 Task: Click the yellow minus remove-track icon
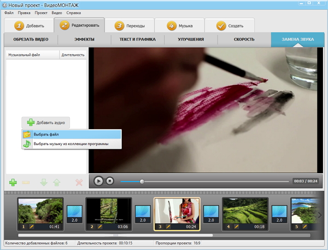[x=26, y=182]
